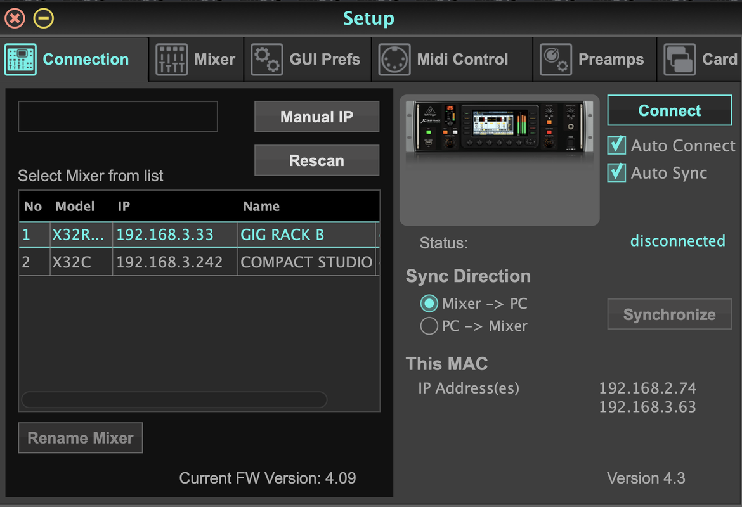This screenshot has width=742, height=507.
Task: Click row number 2 cell
Action: (x=34, y=262)
